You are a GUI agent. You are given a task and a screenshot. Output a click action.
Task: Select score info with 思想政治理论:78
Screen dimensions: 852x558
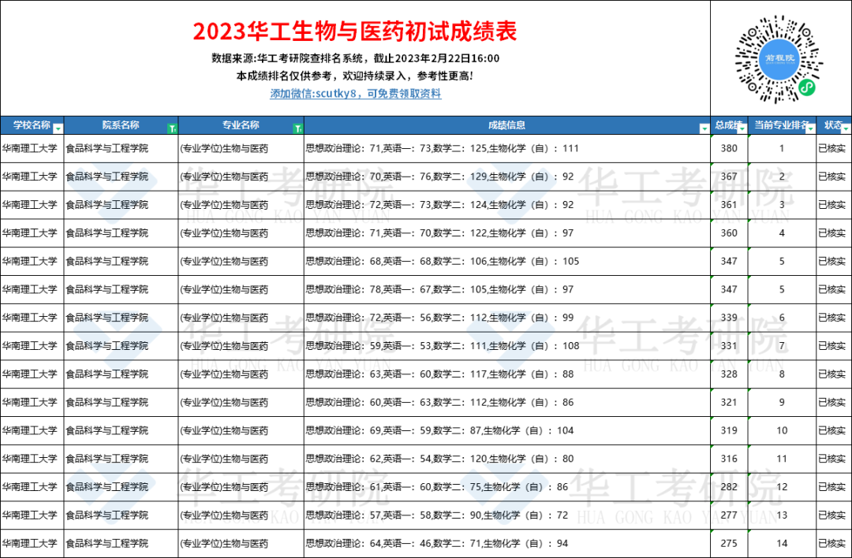click(507, 289)
